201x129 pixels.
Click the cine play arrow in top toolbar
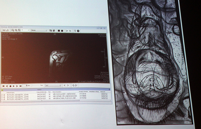point(67,31)
